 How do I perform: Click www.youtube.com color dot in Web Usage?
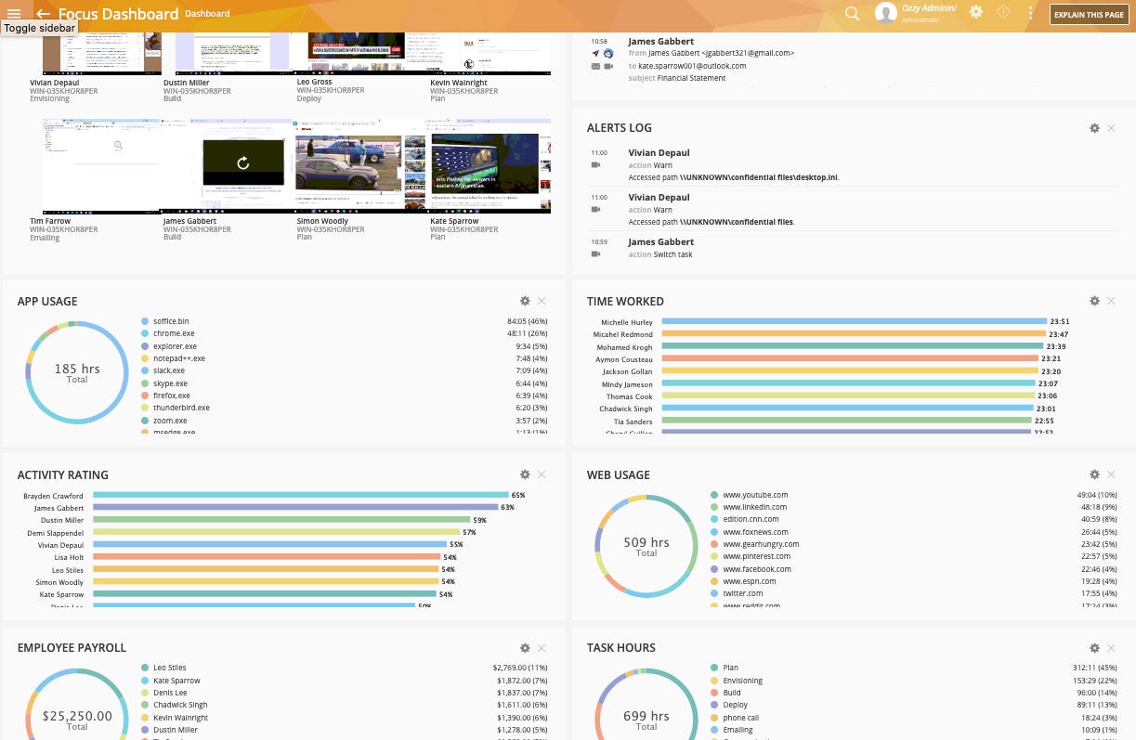tap(714, 495)
